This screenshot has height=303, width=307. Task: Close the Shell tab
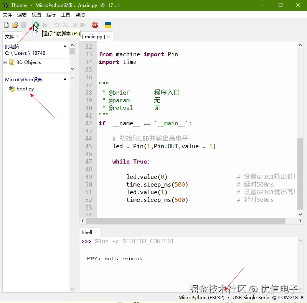coord(96,232)
